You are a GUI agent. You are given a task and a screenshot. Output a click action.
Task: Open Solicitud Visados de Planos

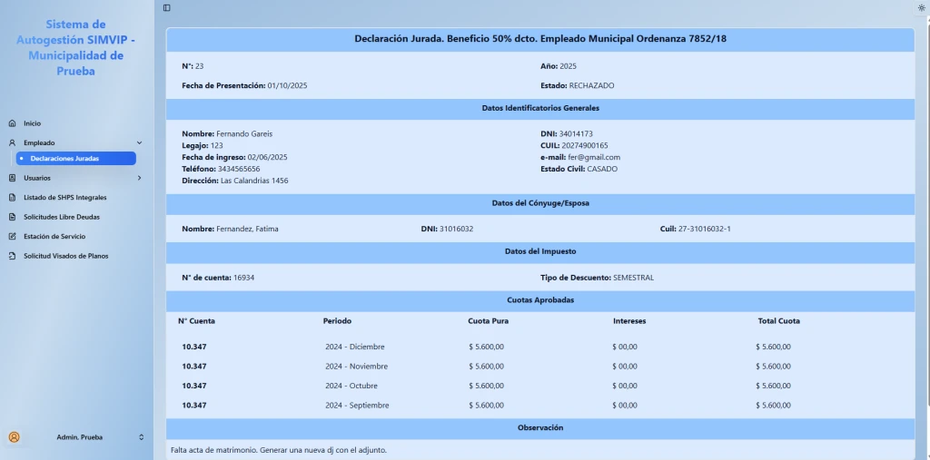coord(65,256)
